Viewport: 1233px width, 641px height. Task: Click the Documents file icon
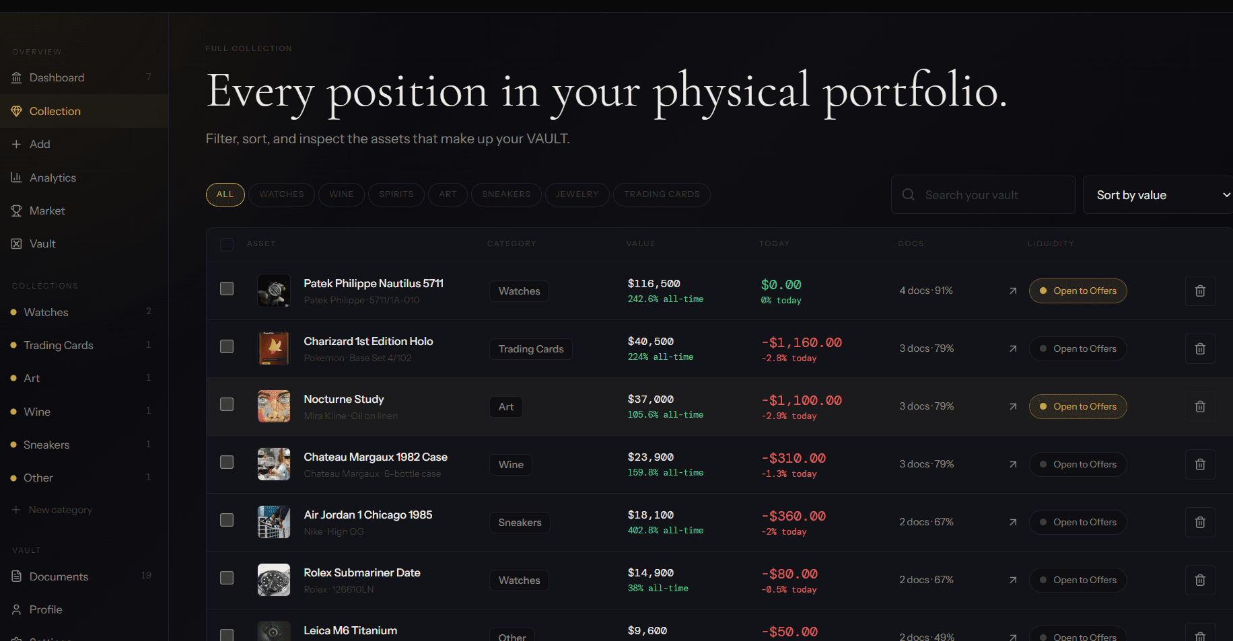click(x=16, y=576)
